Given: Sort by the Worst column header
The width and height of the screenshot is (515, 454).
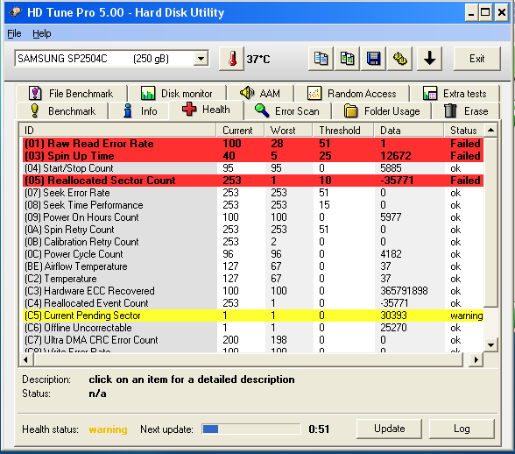Looking at the screenshot, I should click(288, 131).
